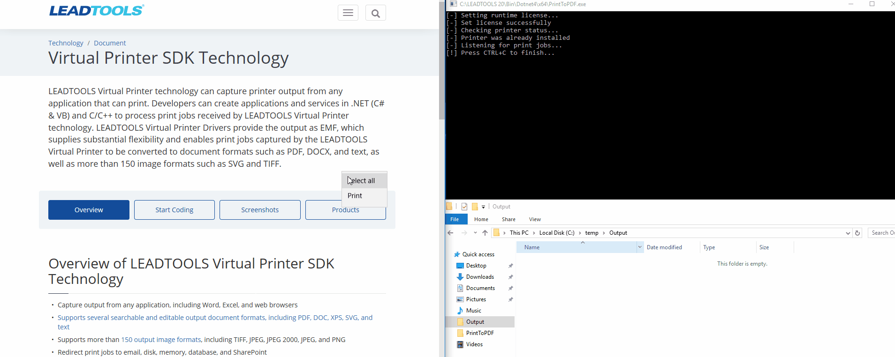Open Documents in the navigation pane

coord(480,288)
